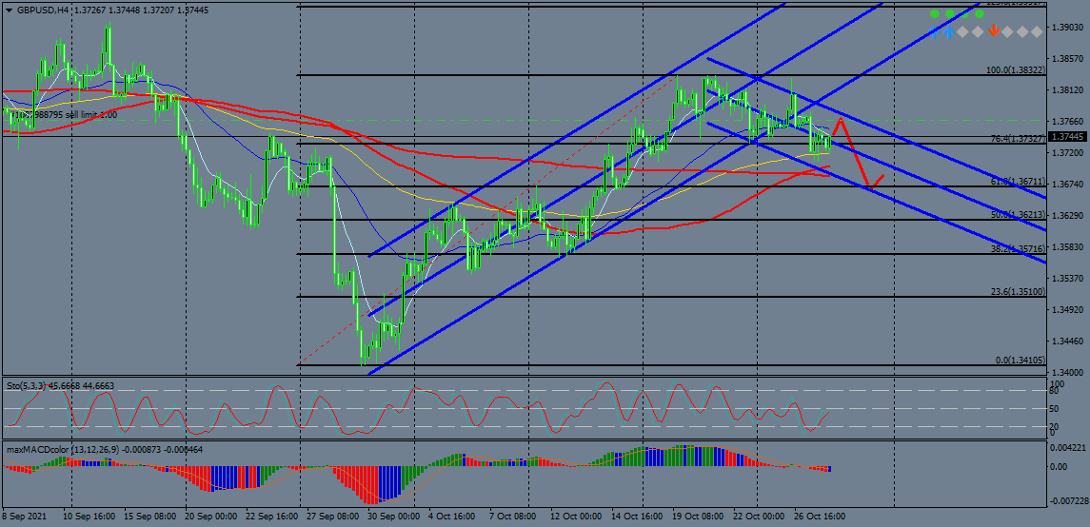Select the Sto(5,3,3) indicator label

(33, 385)
